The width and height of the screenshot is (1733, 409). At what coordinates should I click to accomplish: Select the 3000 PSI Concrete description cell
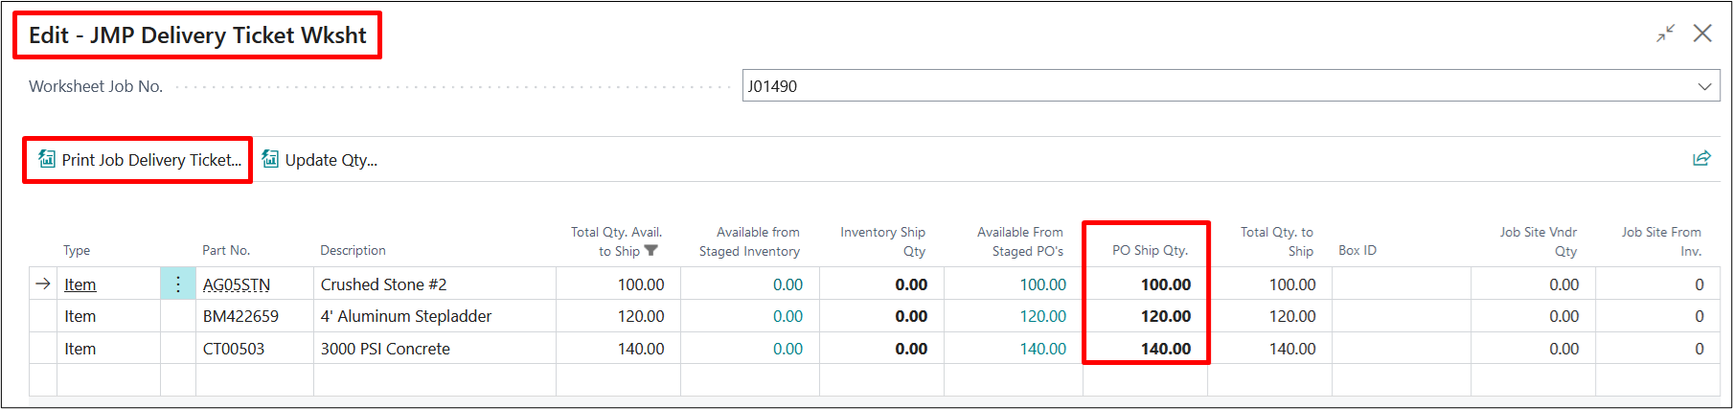click(385, 349)
